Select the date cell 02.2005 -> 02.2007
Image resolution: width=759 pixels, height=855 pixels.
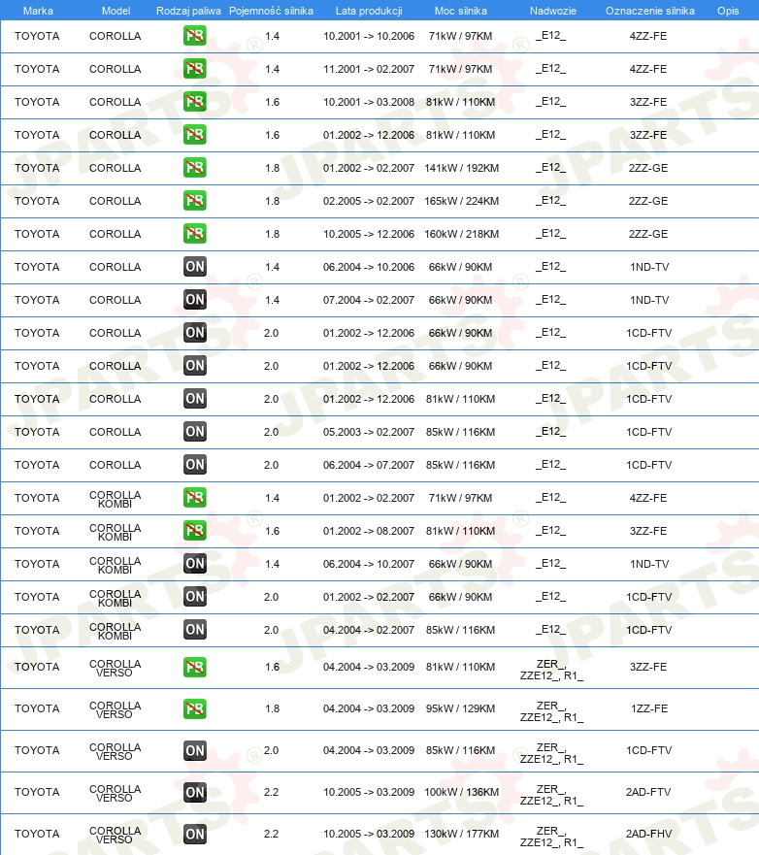[x=369, y=201]
